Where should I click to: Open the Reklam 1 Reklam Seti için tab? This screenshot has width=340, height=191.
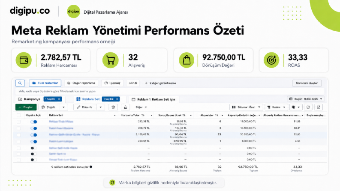[x=153, y=99]
